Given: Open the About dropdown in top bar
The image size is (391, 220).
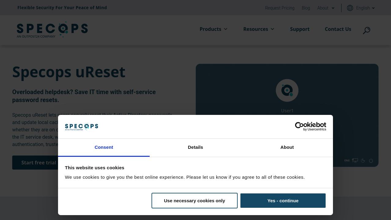Looking at the screenshot, I should pyautogui.click(x=326, y=8).
